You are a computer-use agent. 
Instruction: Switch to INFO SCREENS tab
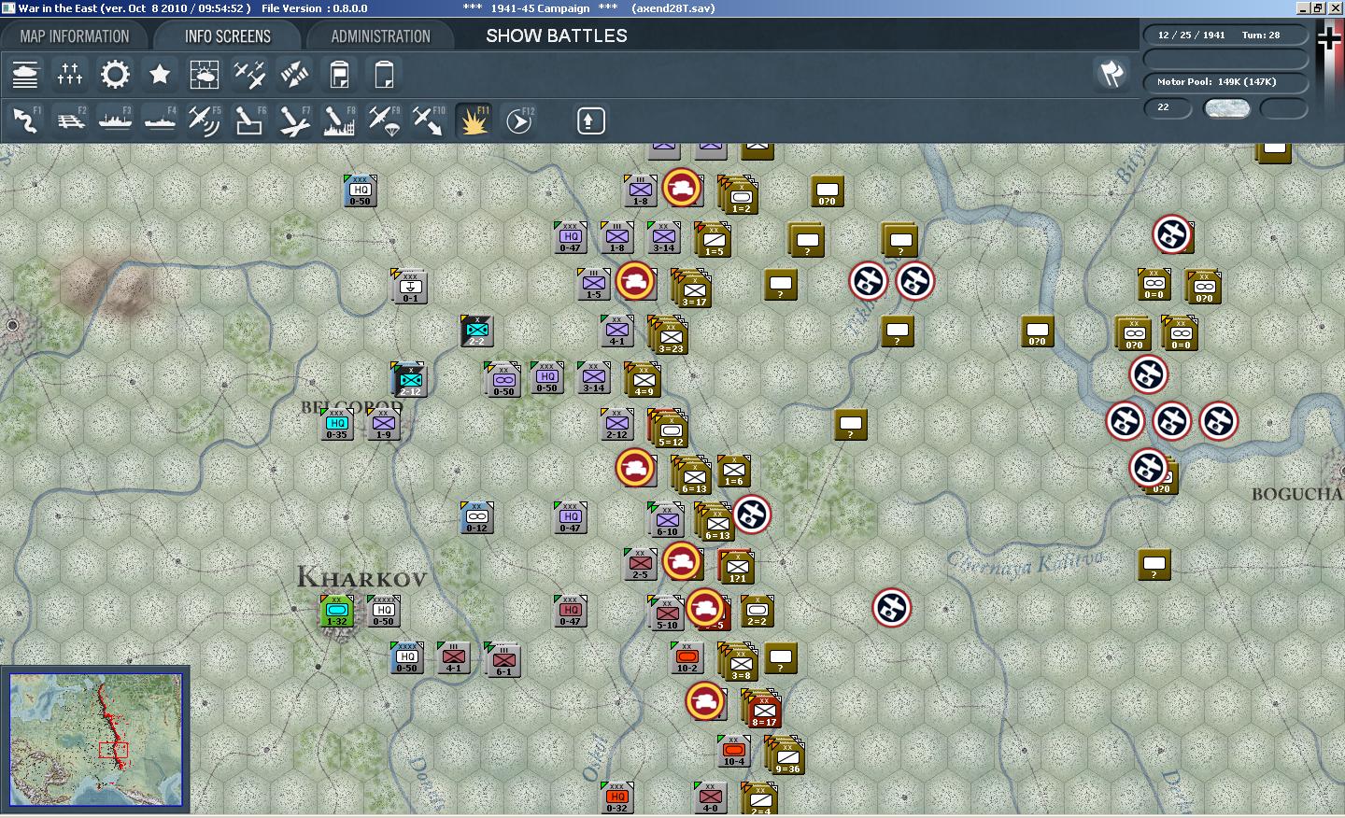[x=227, y=36]
